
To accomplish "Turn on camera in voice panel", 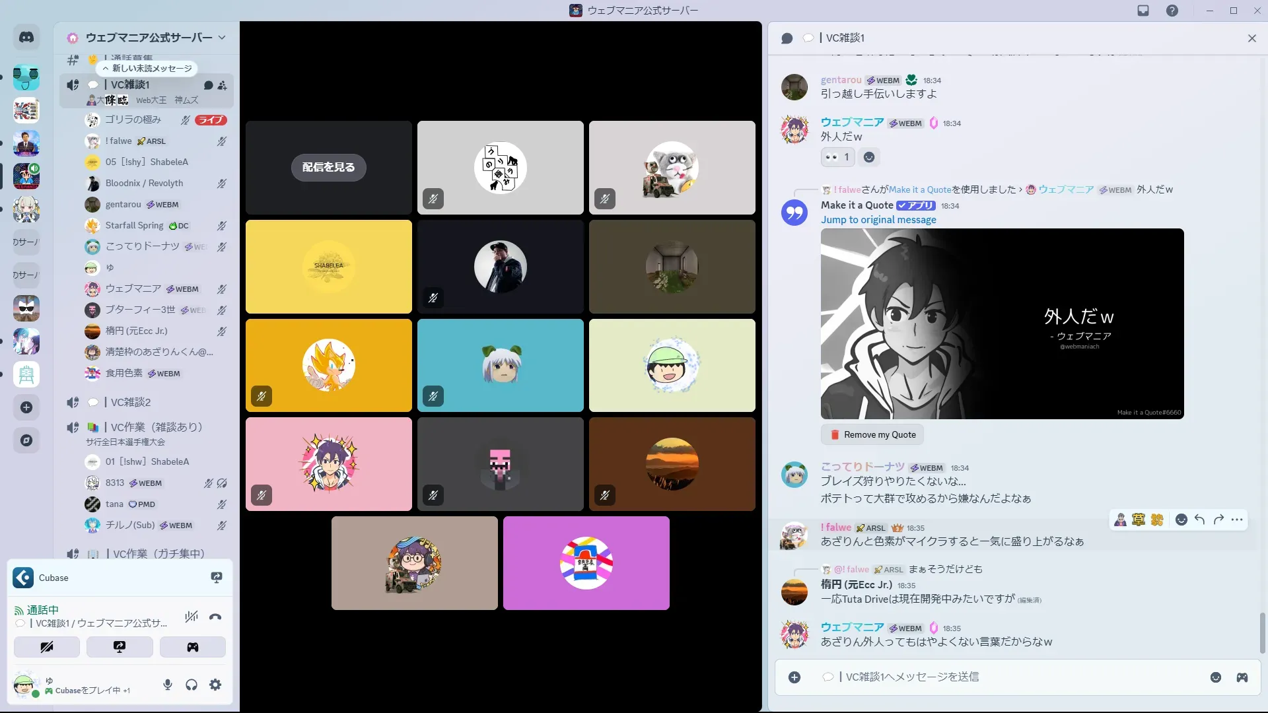I will [x=47, y=647].
